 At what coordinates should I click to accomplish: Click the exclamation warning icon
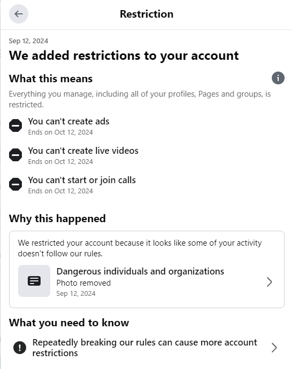pos(20,347)
